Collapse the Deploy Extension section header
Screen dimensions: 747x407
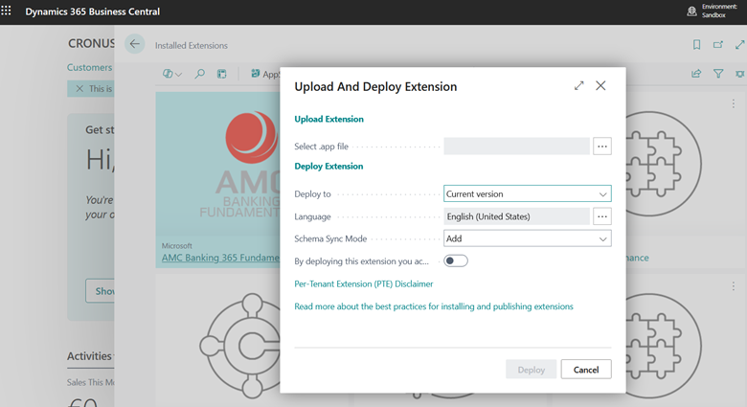point(328,167)
